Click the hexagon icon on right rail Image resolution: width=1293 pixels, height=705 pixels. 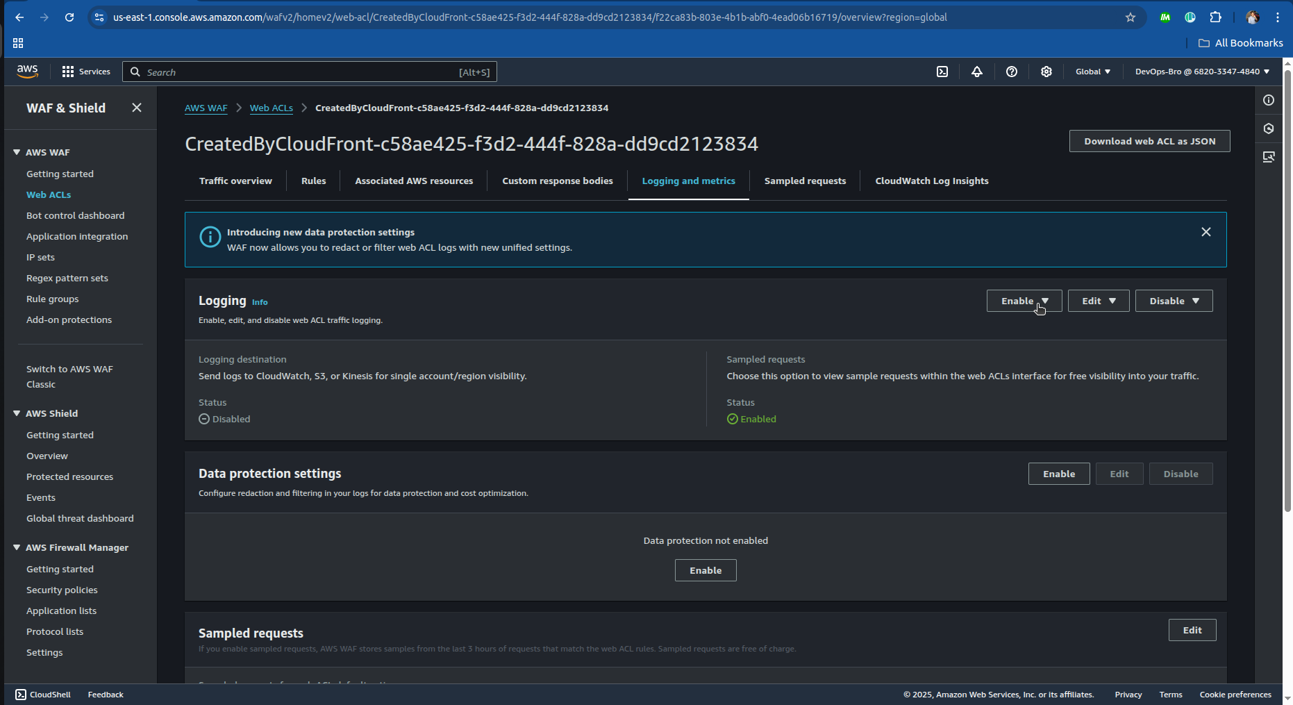click(x=1269, y=128)
